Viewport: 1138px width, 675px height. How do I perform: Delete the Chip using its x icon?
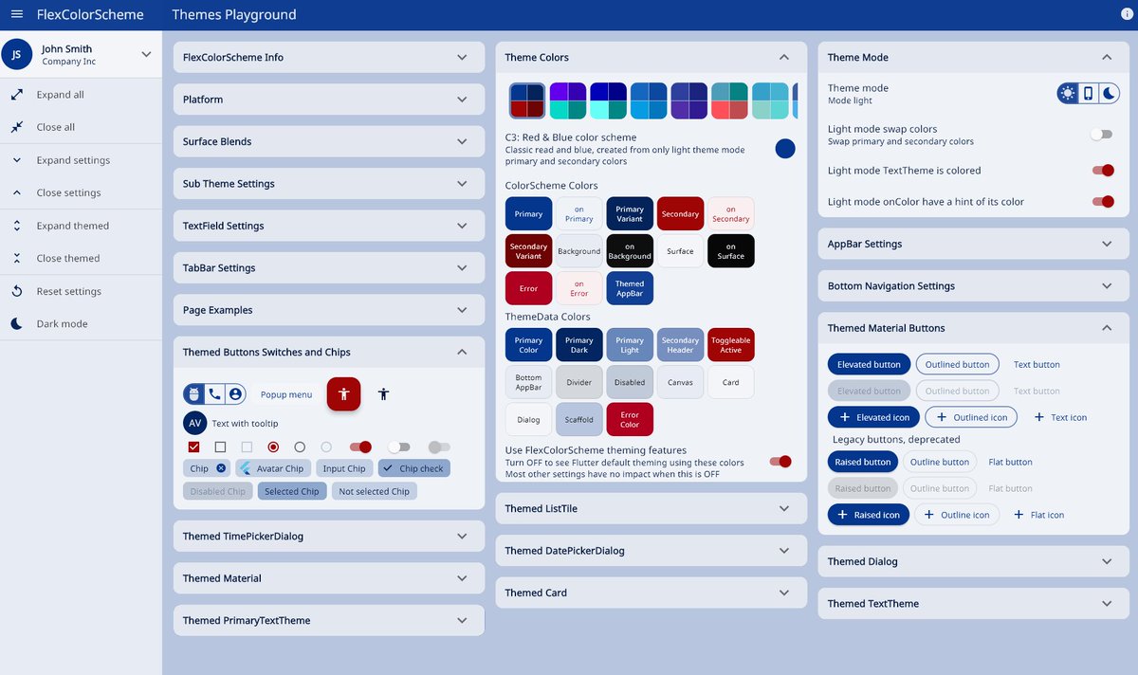tap(221, 468)
